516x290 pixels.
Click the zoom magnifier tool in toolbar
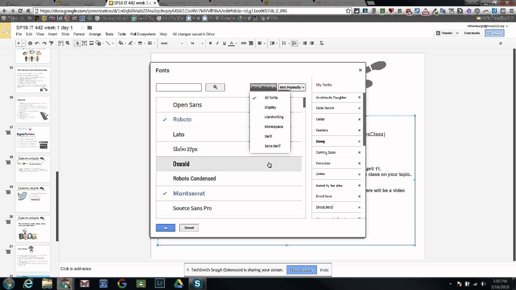click(67, 43)
